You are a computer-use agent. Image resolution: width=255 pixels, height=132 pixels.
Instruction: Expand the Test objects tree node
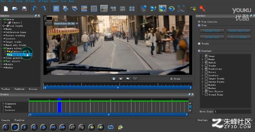point(2,61)
